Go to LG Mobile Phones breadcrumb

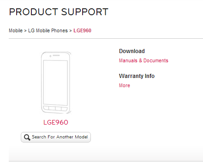pyautogui.click(x=48, y=30)
